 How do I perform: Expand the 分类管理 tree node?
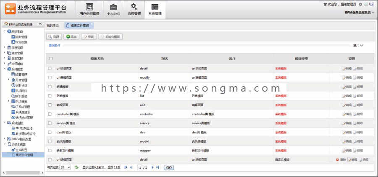[8, 80]
